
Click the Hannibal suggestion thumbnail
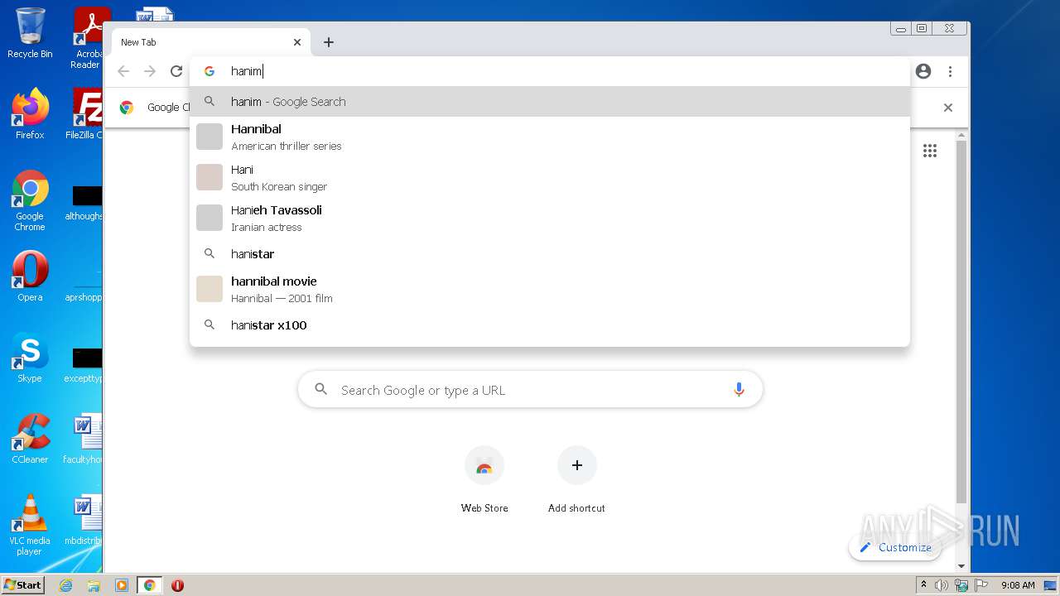210,137
